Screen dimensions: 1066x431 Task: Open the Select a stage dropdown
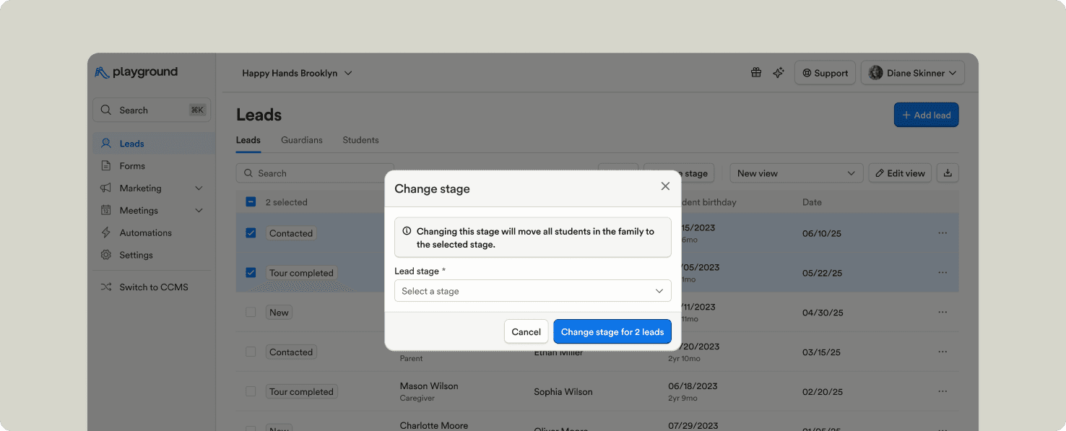point(533,291)
